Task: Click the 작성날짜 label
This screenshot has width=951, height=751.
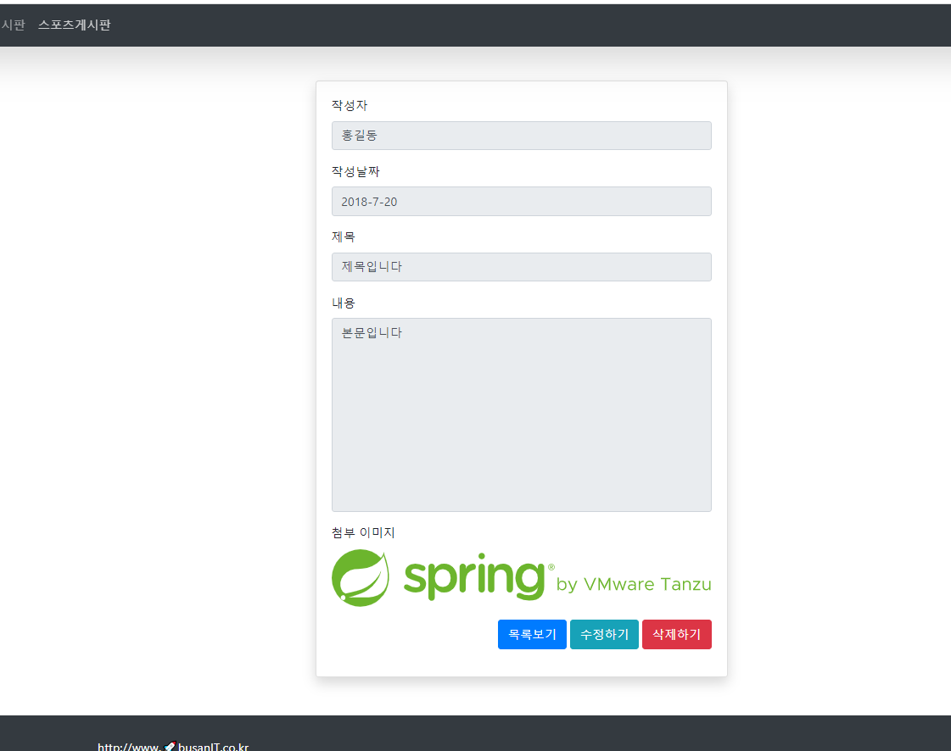Action: pyautogui.click(x=355, y=171)
